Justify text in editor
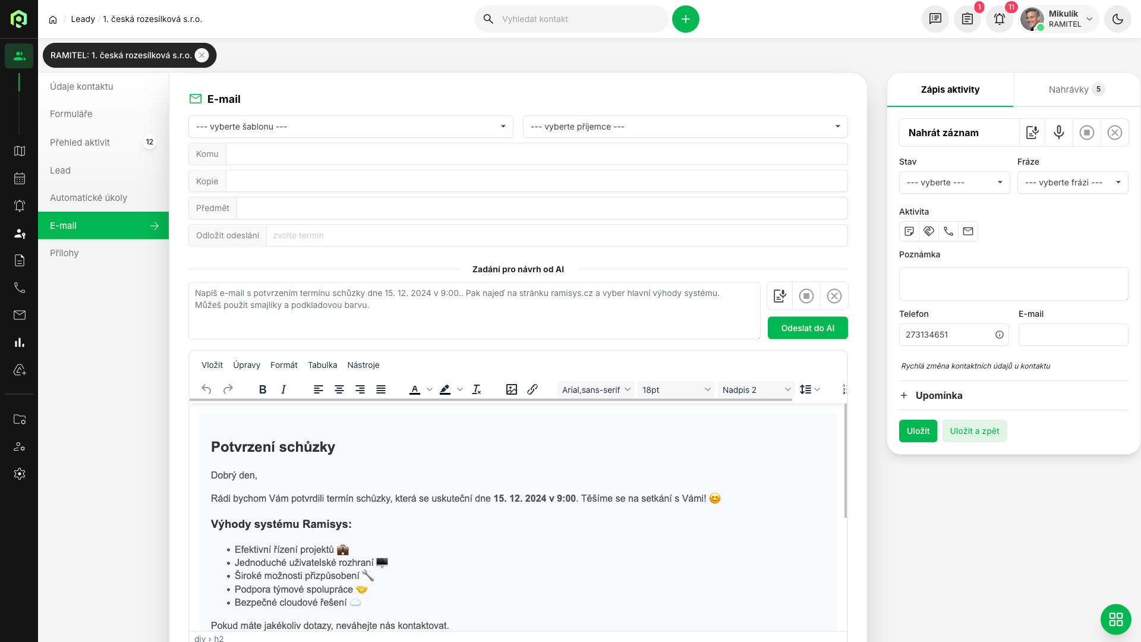 (x=381, y=389)
